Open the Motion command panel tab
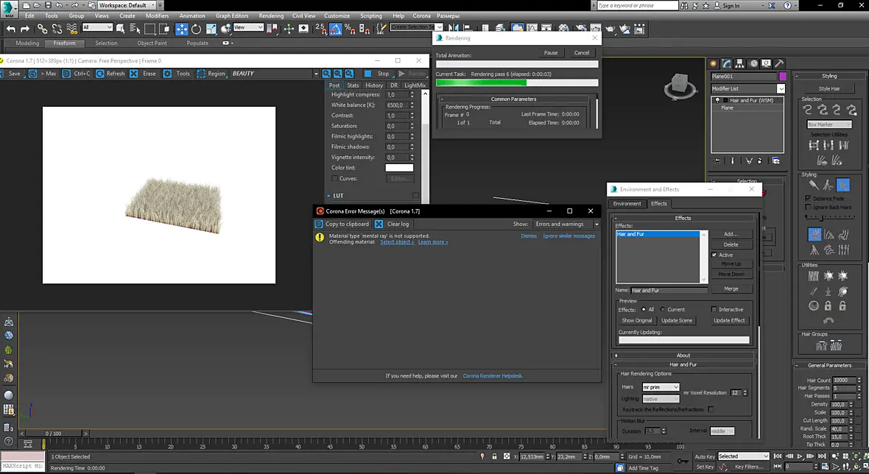Screen dimensions: 869x474 [x=753, y=64]
